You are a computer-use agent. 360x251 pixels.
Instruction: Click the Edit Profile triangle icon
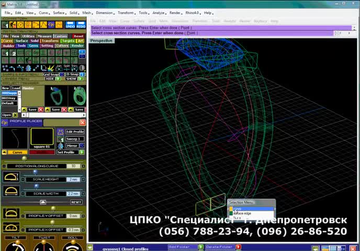[60, 132]
